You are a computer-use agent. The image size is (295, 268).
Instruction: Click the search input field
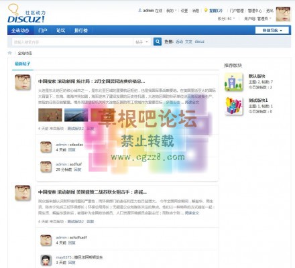click(x=72, y=42)
